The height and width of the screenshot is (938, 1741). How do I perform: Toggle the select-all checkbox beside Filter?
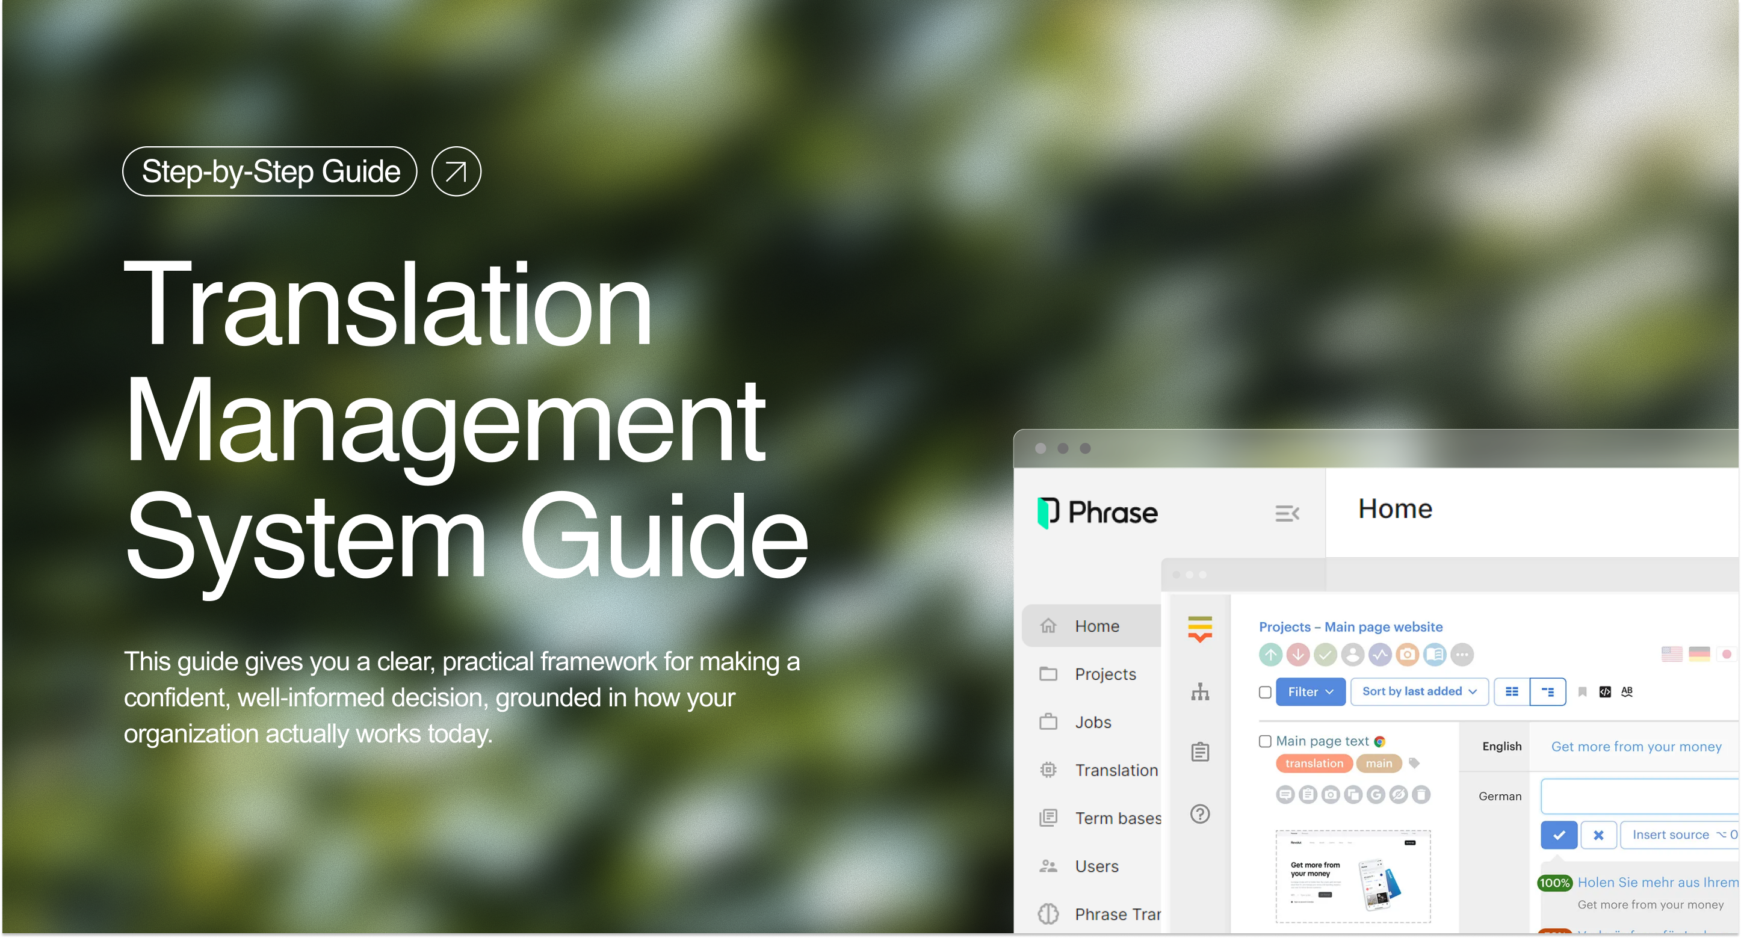point(1265,692)
